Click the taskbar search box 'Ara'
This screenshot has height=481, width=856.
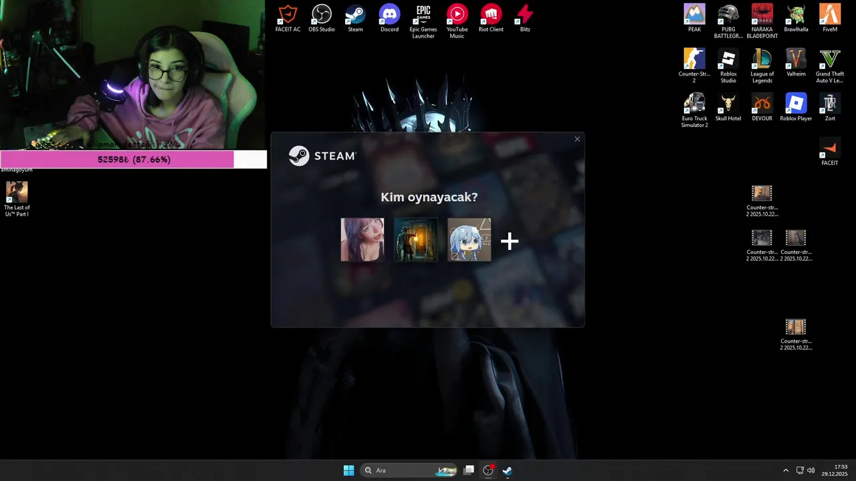408,470
